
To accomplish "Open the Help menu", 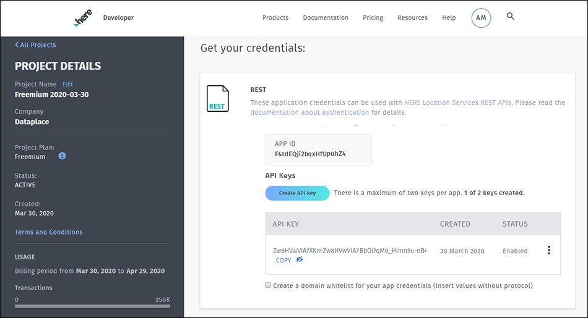I will [449, 17].
